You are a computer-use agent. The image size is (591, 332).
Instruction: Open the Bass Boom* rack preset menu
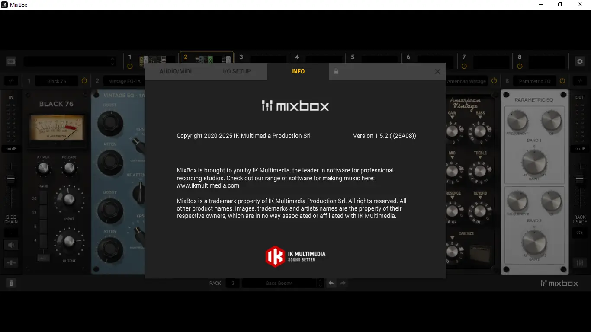coord(279,283)
